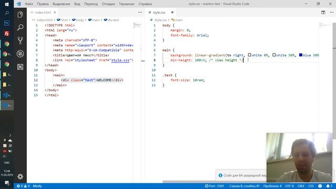336x189 pixels.
Task: Click body breadcrumb segment
Action: 78,20
